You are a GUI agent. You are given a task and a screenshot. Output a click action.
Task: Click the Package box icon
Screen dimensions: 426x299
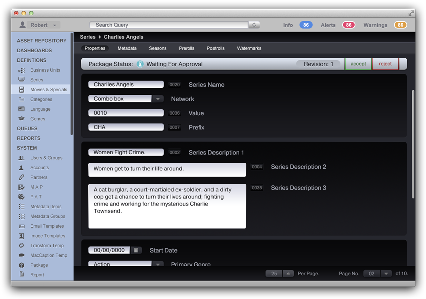[x=21, y=265]
